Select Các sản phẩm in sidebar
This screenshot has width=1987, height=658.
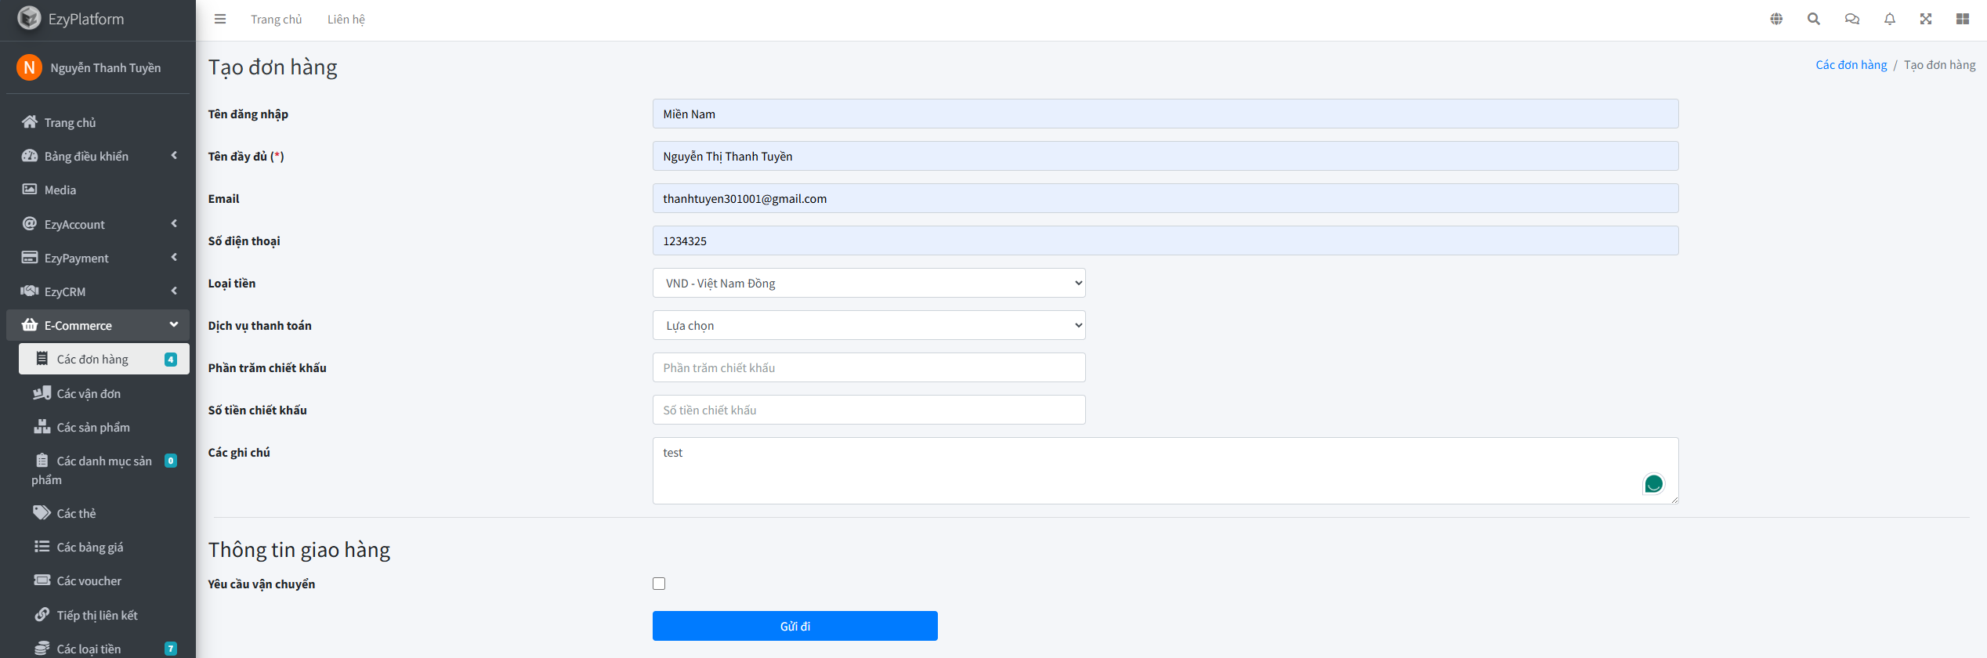point(92,427)
